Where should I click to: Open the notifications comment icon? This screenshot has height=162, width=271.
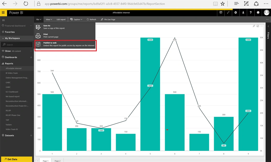(221, 13)
